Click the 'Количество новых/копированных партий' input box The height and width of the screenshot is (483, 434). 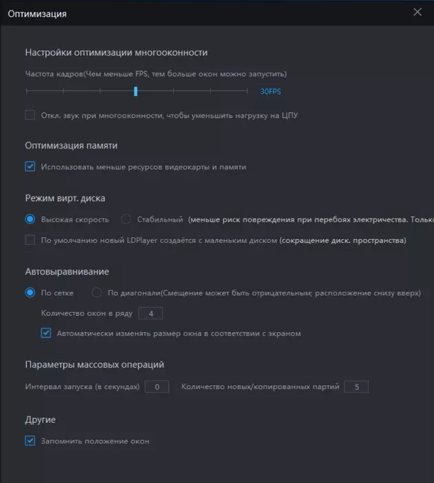point(356,386)
